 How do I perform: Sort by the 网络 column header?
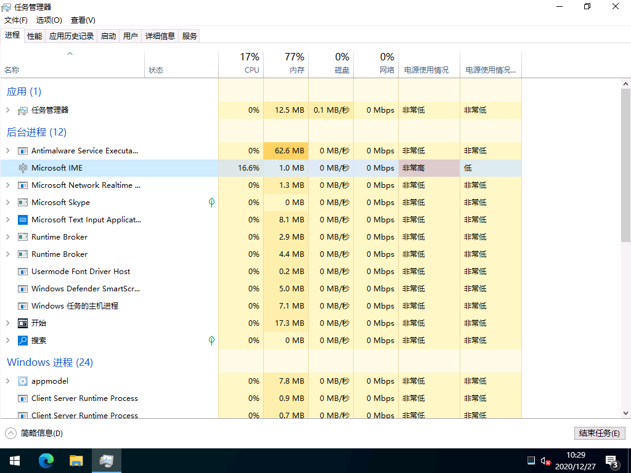tap(377, 64)
